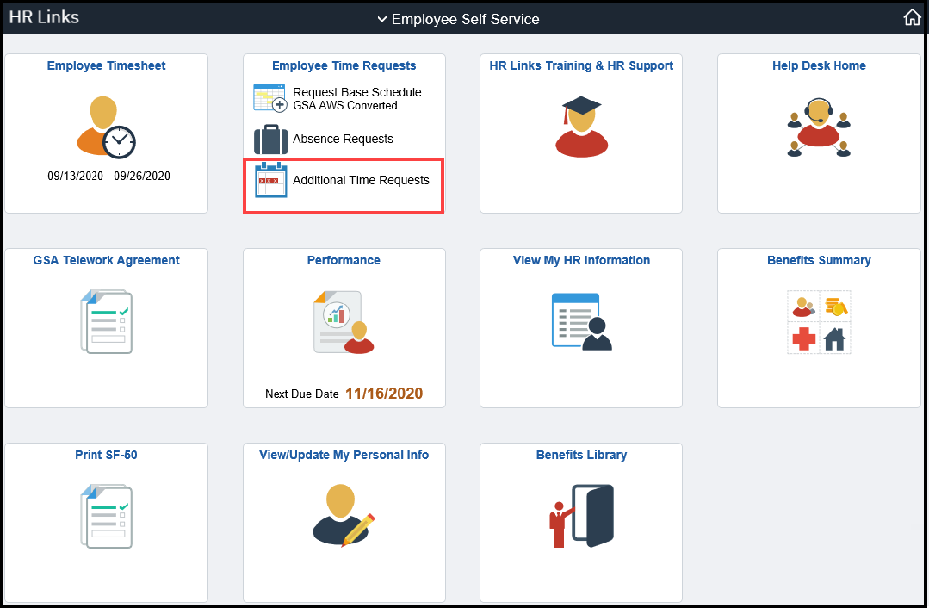Click the 11/16/2020 performance due date
Image resolution: width=929 pixels, height=608 pixels.
(384, 394)
